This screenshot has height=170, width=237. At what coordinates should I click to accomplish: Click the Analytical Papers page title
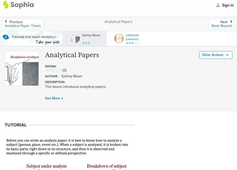tap(72, 55)
